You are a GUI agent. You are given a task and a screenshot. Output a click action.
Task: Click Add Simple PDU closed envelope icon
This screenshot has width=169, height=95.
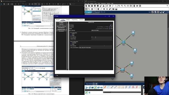(x=113, y=9)
